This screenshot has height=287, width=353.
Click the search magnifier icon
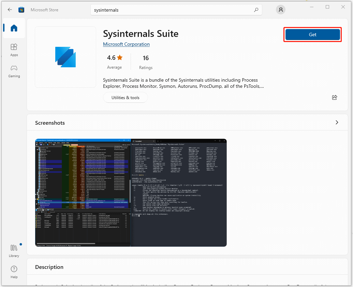[x=256, y=10]
